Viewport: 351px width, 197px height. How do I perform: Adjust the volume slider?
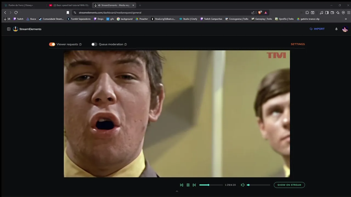tap(259, 185)
